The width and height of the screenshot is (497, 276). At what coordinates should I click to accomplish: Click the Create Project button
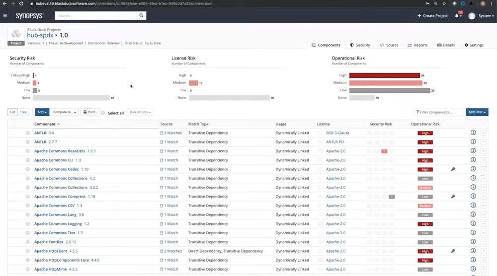coord(432,16)
